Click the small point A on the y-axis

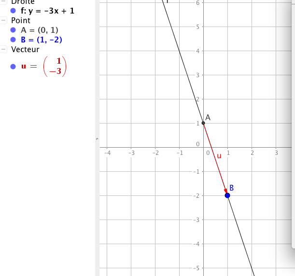tap(203, 123)
